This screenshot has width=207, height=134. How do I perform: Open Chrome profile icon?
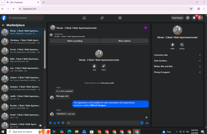(x=199, y=9)
